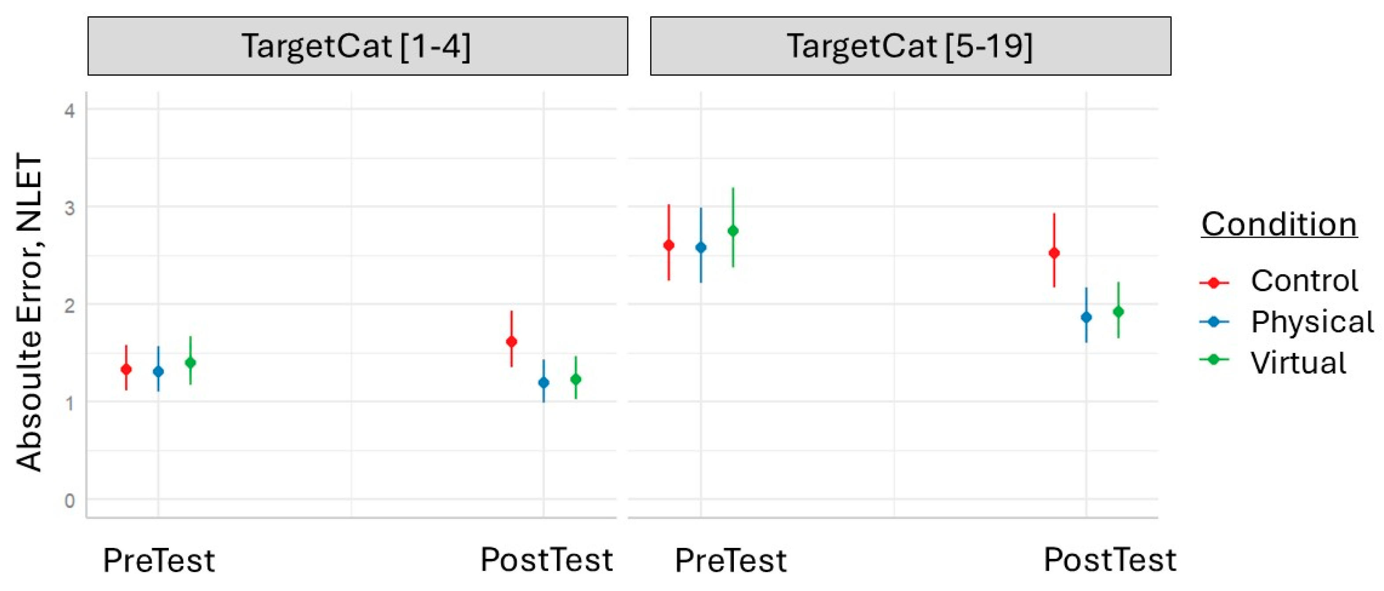Select the TargetCat [5-19] facet header
This screenshot has height=591, width=1384.
pyautogui.click(x=910, y=46)
